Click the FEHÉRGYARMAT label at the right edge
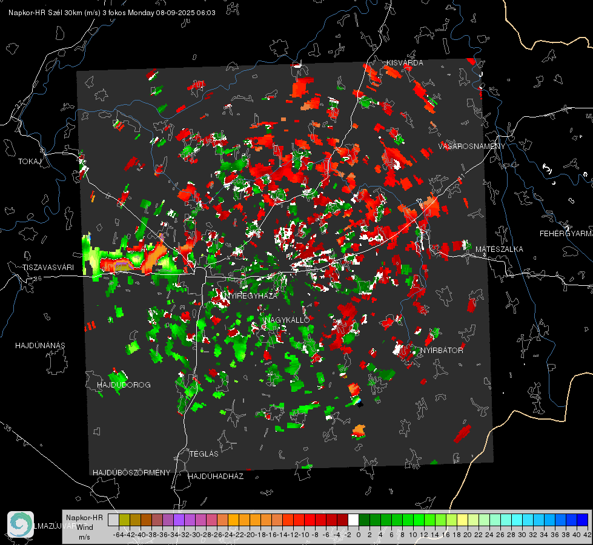593x545 pixels. pos(566,234)
